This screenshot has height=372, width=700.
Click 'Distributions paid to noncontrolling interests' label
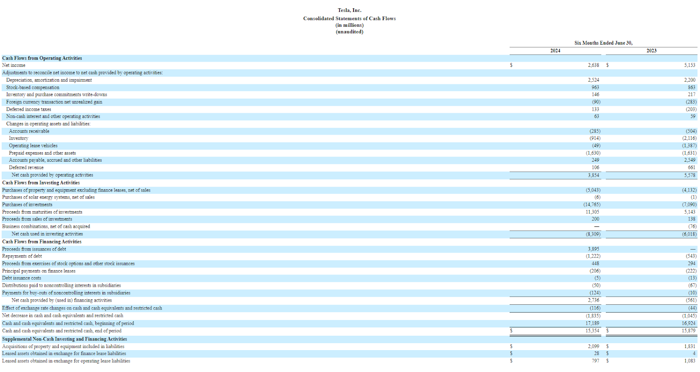(61, 285)
